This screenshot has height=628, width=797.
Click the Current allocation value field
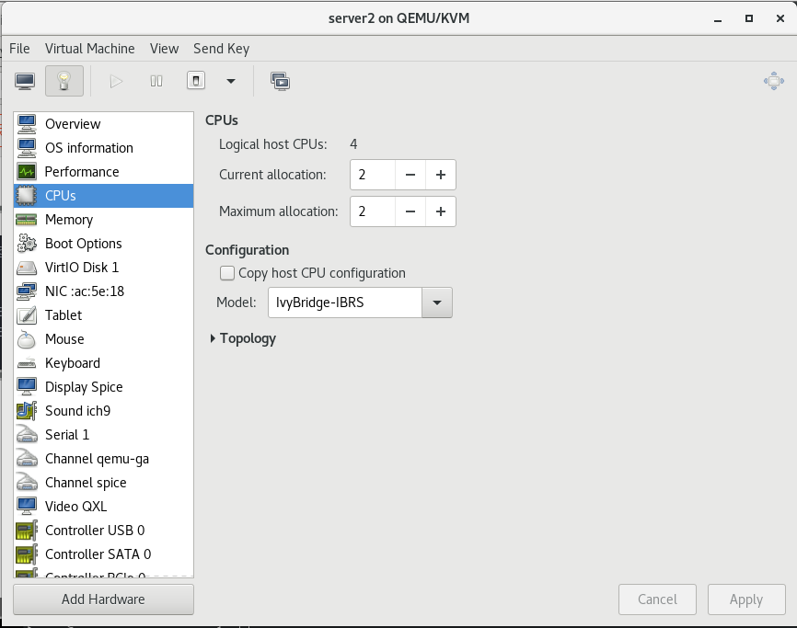[373, 175]
